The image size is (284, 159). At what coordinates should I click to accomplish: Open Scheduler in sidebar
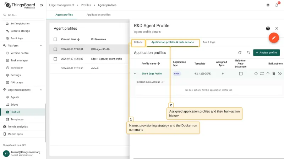(x=23, y=68)
